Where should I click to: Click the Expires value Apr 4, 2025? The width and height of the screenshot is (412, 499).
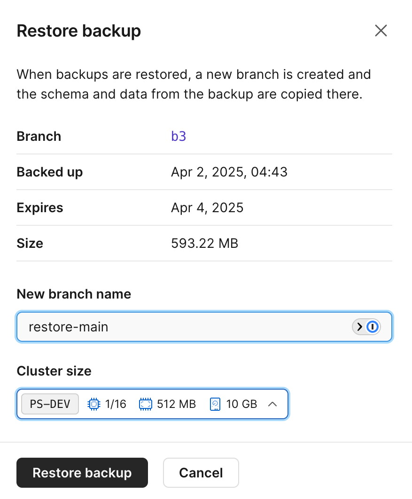pyautogui.click(x=207, y=207)
